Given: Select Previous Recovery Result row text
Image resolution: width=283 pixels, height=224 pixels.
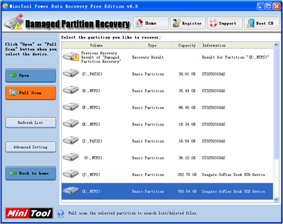Looking at the screenshot, I should click(x=101, y=57).
